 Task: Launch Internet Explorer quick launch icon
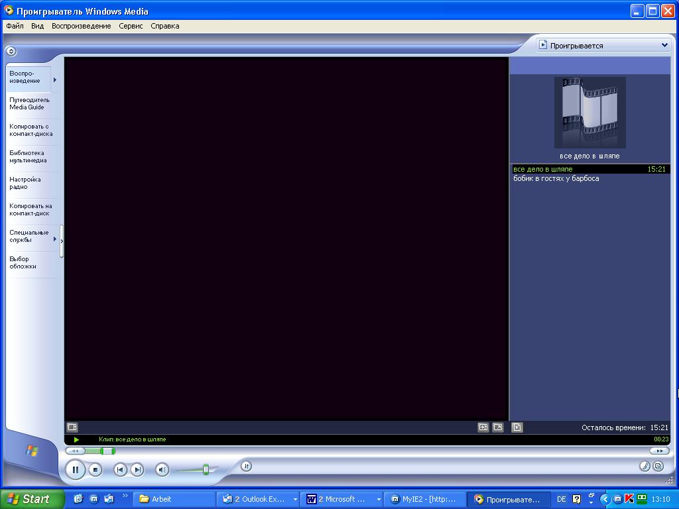pyautogui.click(x=78, y=499)
